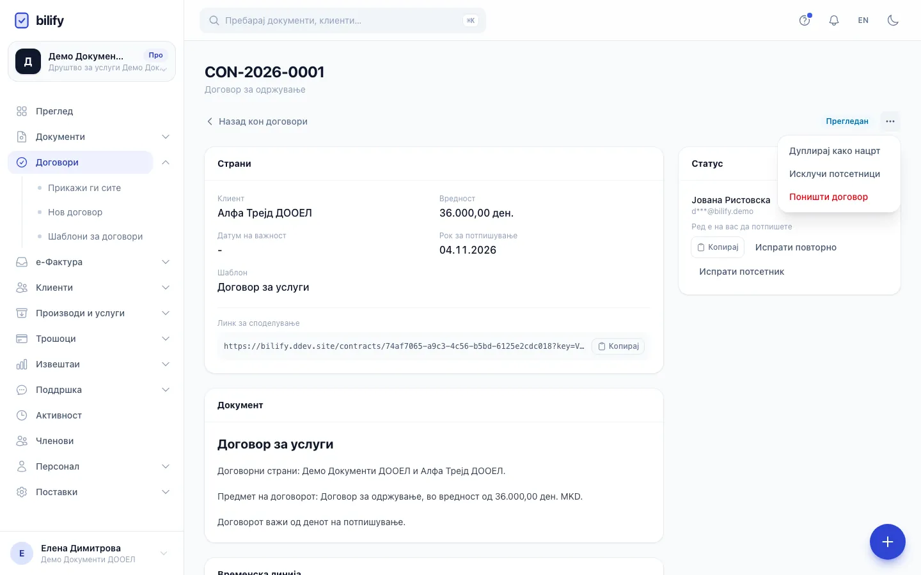Click Копирај under Јована Ристовска
This screenshot has width=921, height=575.
[718, 247]
